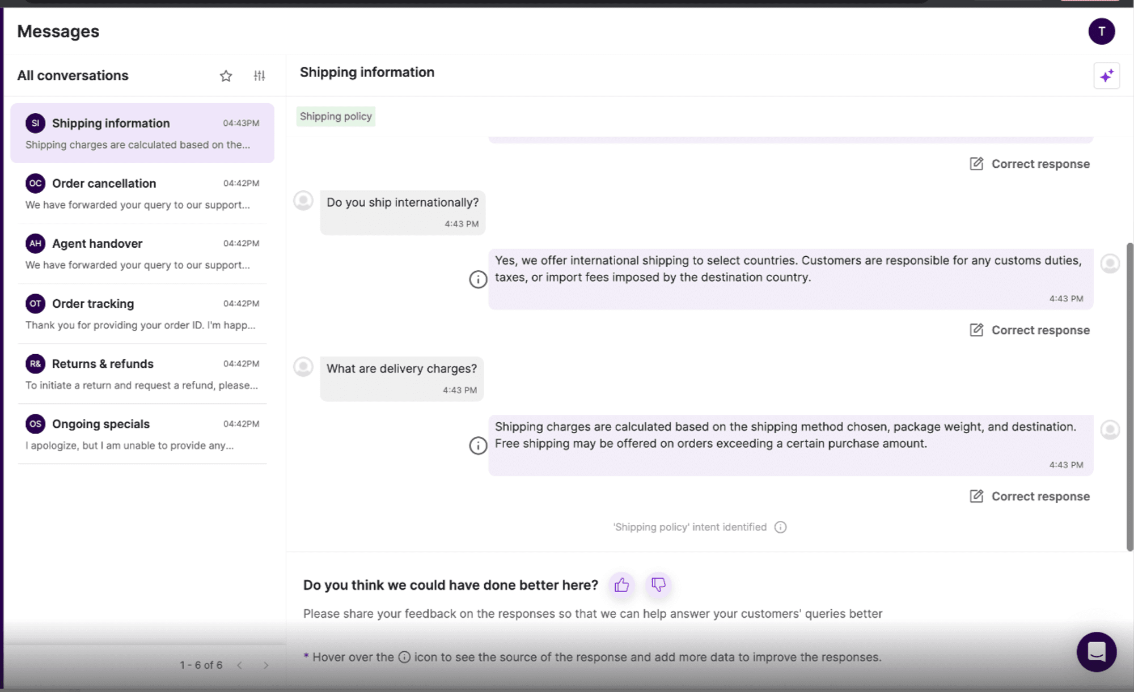Image resolution: width=1134 pixels, height=692 pixels.
Task: Click the R& avatar of Returns & refunds
Action: click(x=35, y=363)
